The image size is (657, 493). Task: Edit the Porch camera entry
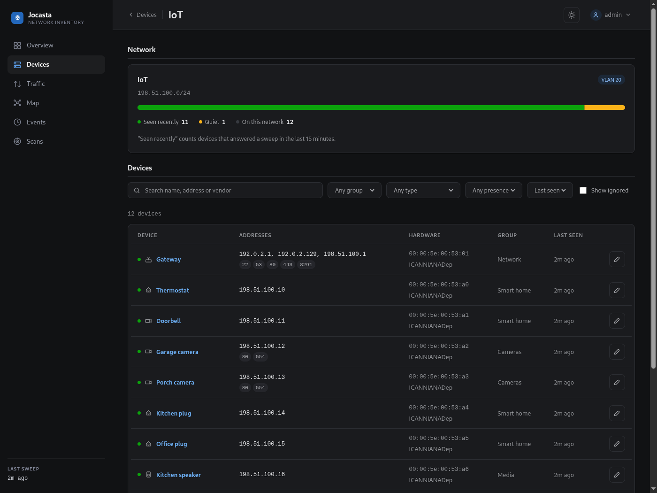coord(617,382)
